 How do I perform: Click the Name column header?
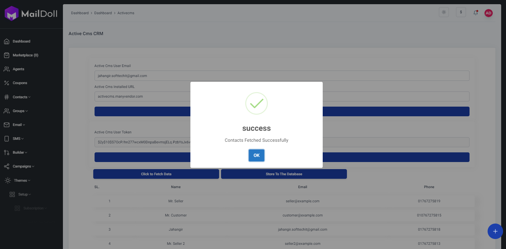[x=176, y=187]
